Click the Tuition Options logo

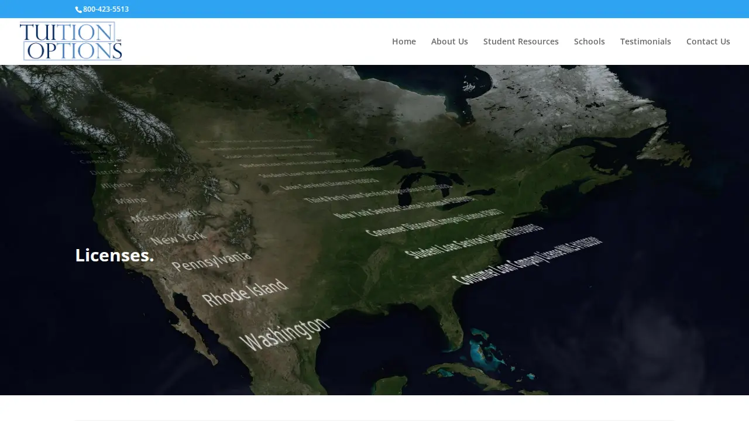click(x=71, y=41)
